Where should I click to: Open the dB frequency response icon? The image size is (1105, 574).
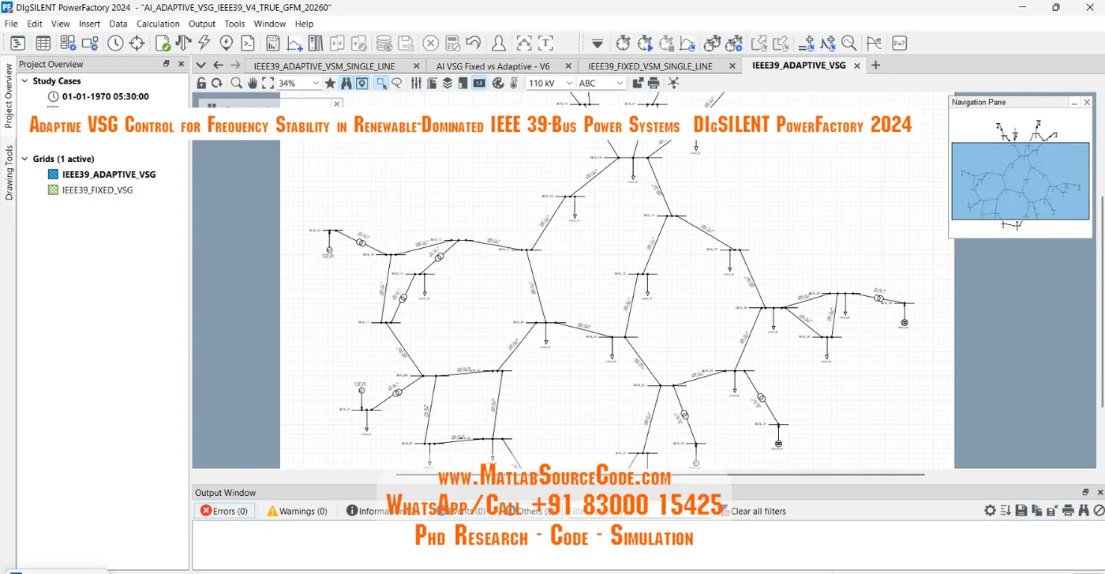[x=874, y=43]
